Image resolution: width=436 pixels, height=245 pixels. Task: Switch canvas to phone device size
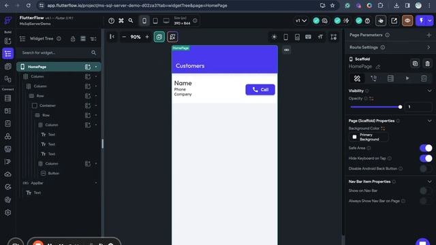(144, 21)
